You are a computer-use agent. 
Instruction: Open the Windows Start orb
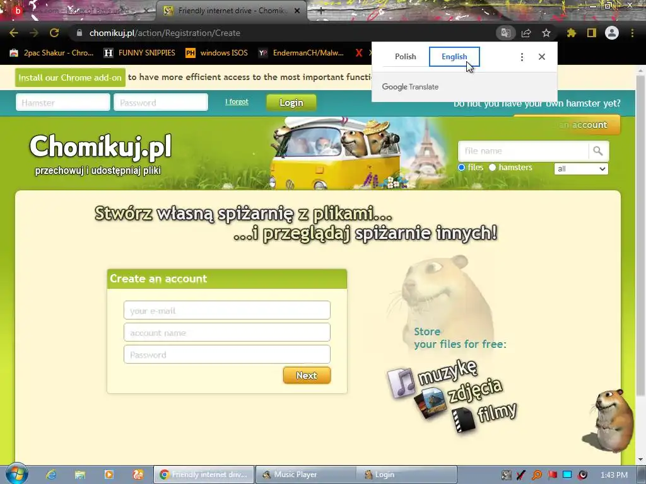click(16, 474)
